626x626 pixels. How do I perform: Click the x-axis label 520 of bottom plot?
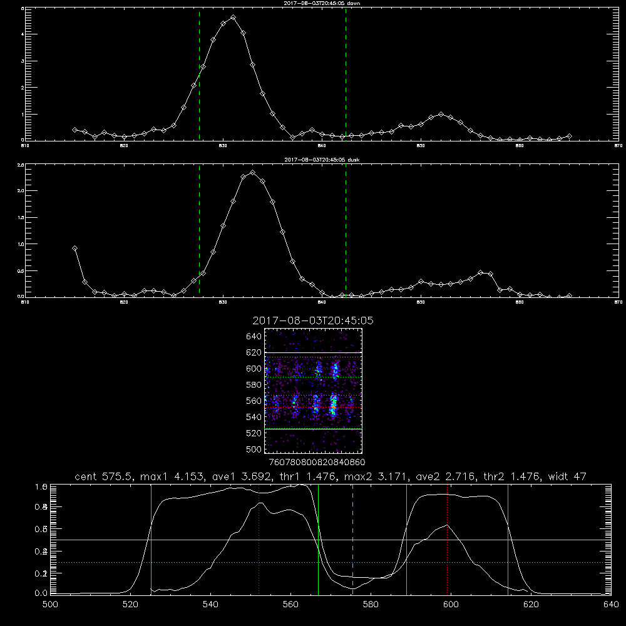coord(130,605)
